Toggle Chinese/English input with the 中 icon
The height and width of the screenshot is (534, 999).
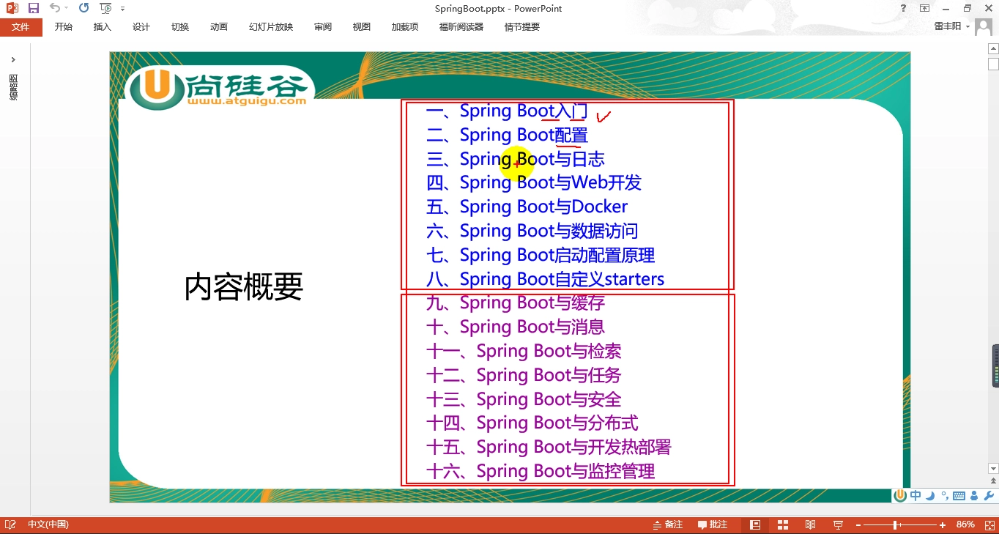pyautogui.click(x=915, y=495)
